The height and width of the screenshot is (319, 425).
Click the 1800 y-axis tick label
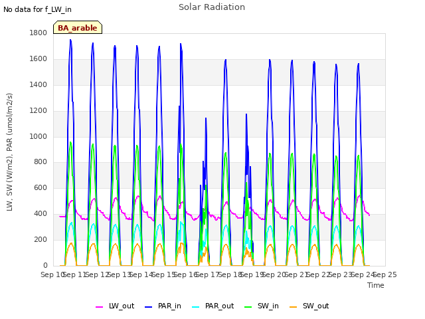coord(39,33)
